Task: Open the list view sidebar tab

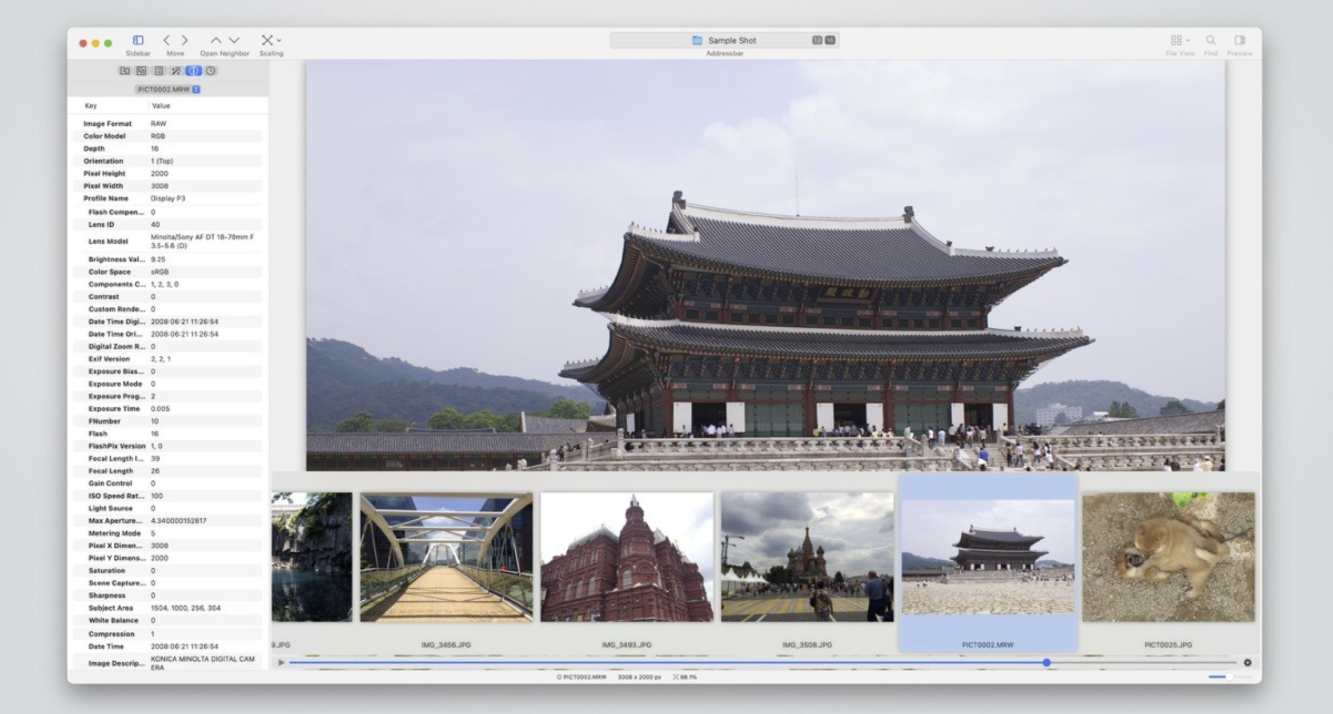Action: tap(159, 71)
